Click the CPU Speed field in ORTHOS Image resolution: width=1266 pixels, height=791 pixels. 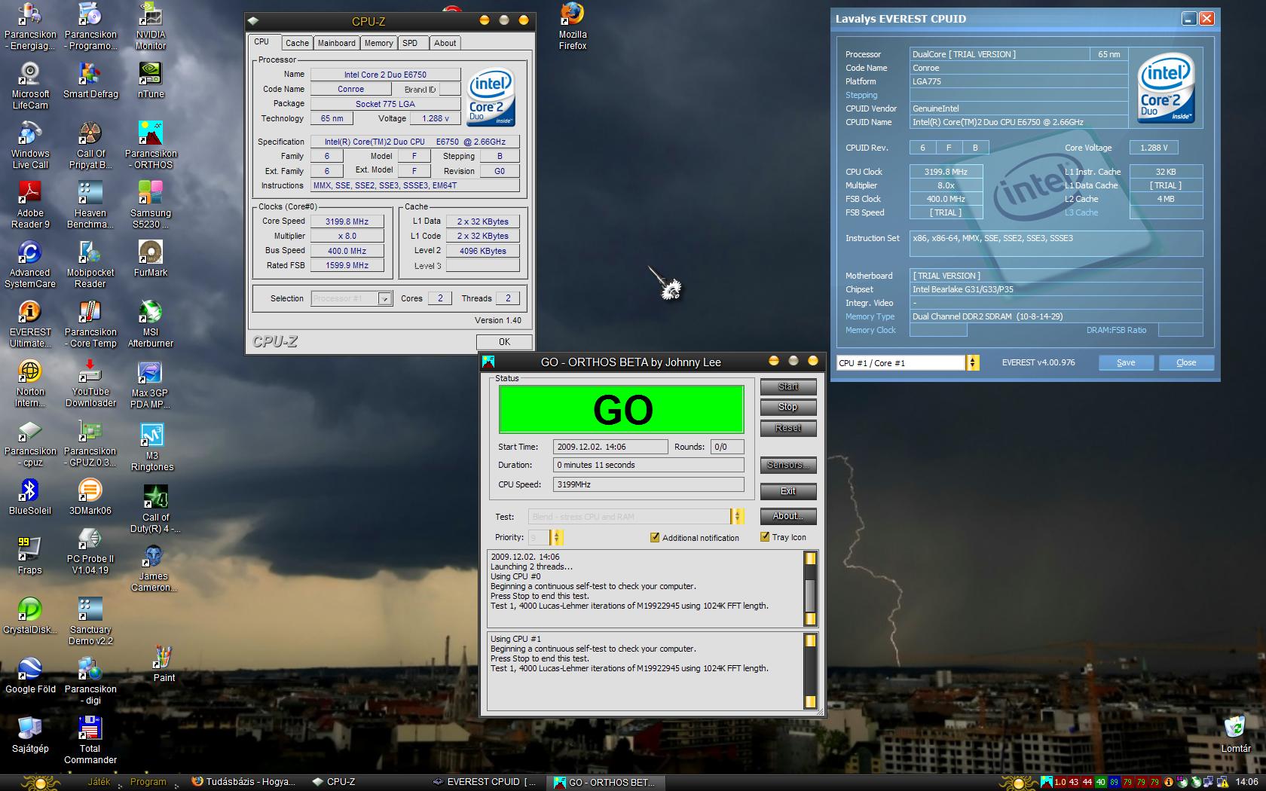pos(648,484)
